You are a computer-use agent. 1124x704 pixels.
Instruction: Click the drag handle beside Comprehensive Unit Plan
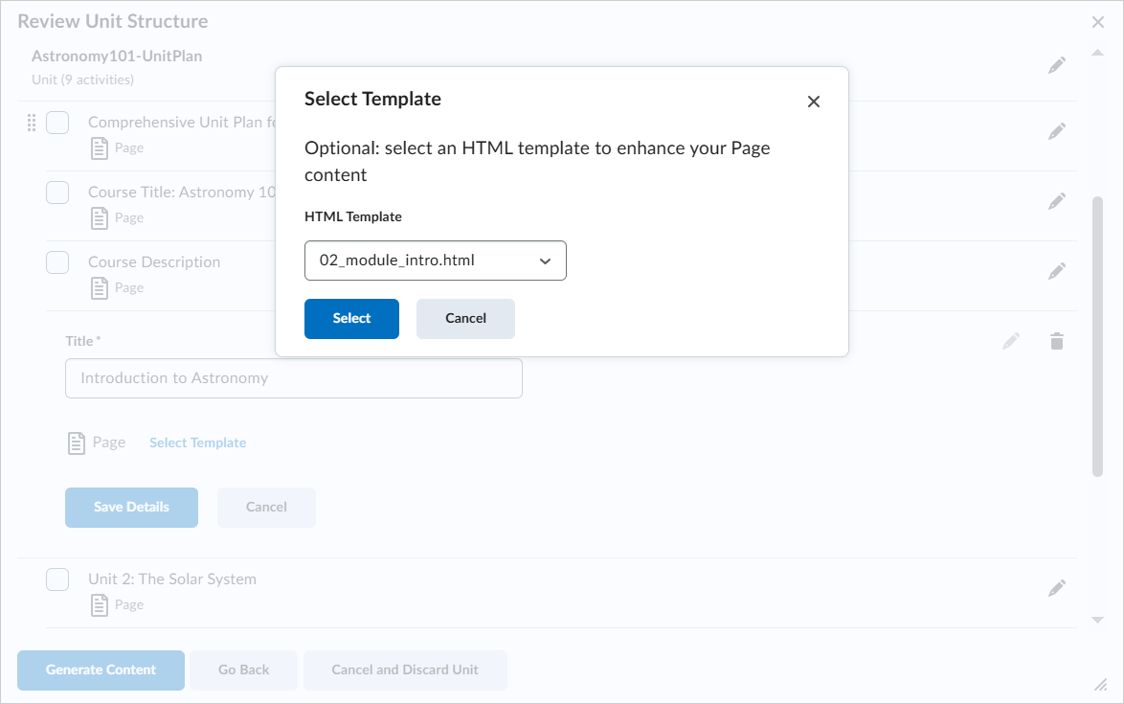32,123
